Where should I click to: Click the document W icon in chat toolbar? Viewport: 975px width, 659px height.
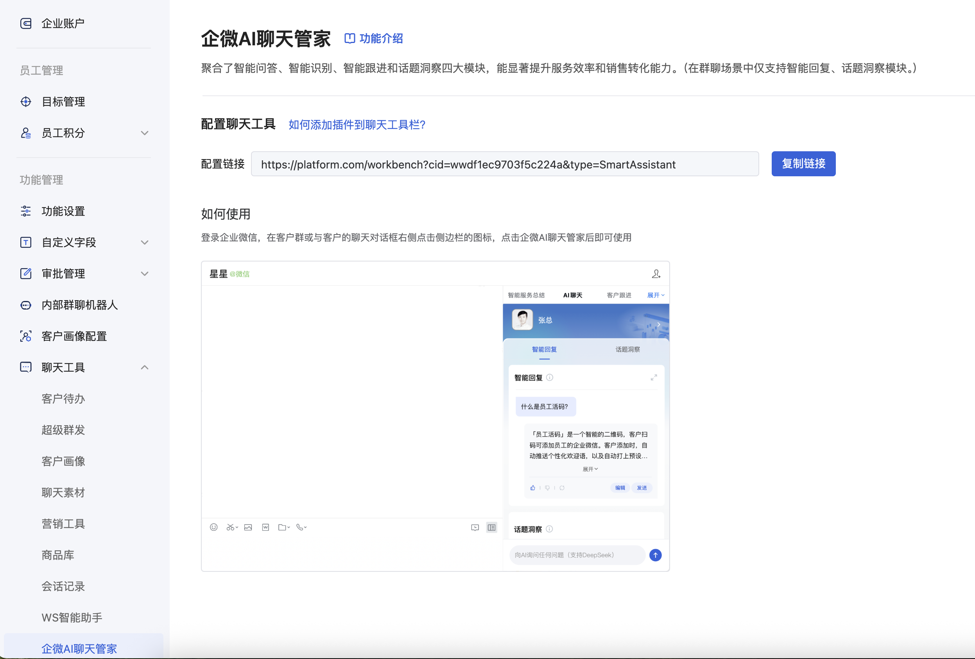tap(265, 527)
